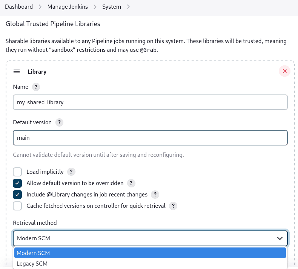Click the Library drag handle icon

pyautogui.click(x=17, y=71)
